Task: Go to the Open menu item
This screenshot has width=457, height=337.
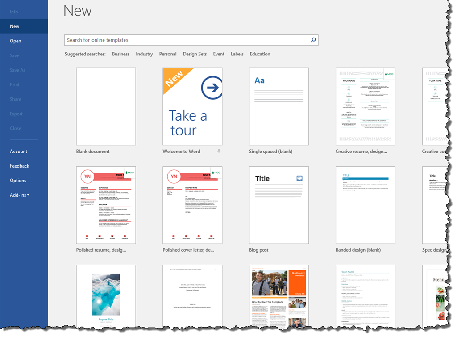Action: (16, 41)
